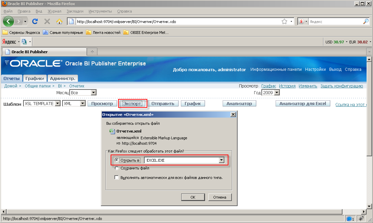Viewport: 373px width, 223px height.
Task: Expand the EUR currency rate dropdown
Action: click(370, 42)
